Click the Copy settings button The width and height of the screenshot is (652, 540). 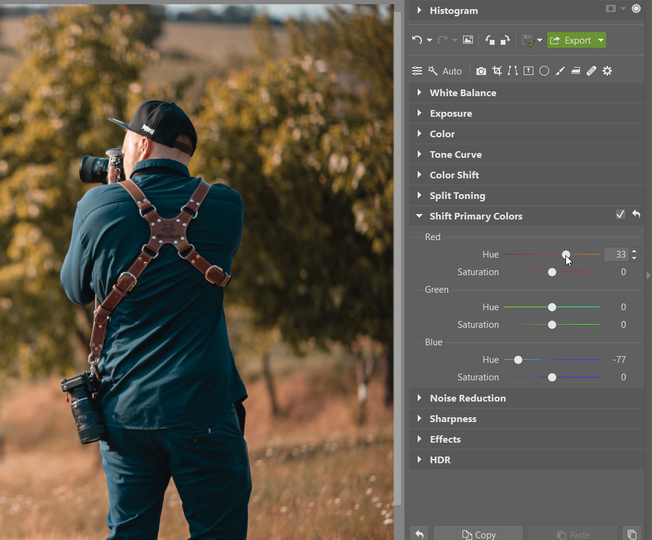tap(478, 533)
